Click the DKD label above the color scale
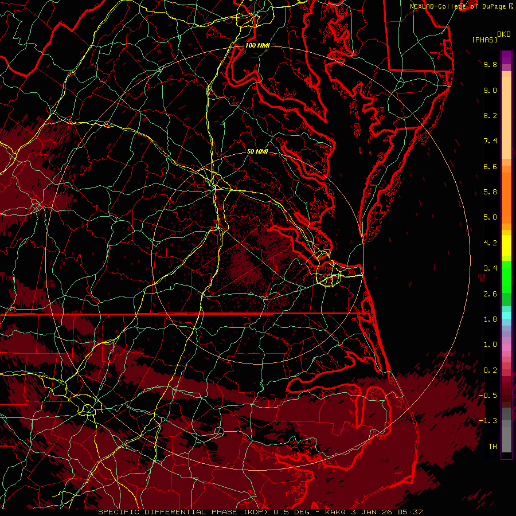516x516 pixels. click(x=504, y=34)
